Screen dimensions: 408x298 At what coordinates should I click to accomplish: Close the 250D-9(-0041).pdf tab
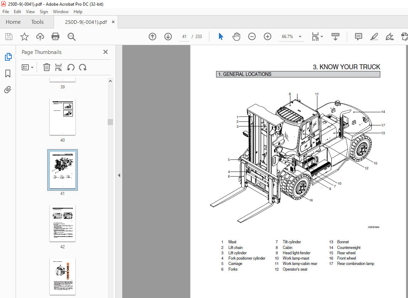click(x=113, y=22)
